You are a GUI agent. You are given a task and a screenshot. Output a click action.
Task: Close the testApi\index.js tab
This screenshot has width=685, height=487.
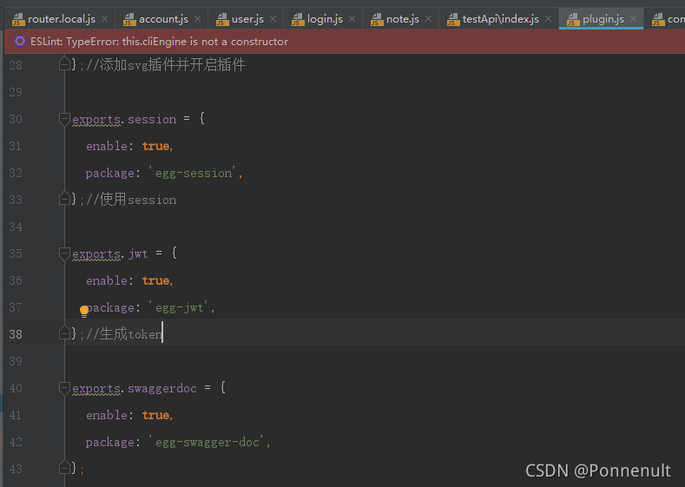(549, 19)
